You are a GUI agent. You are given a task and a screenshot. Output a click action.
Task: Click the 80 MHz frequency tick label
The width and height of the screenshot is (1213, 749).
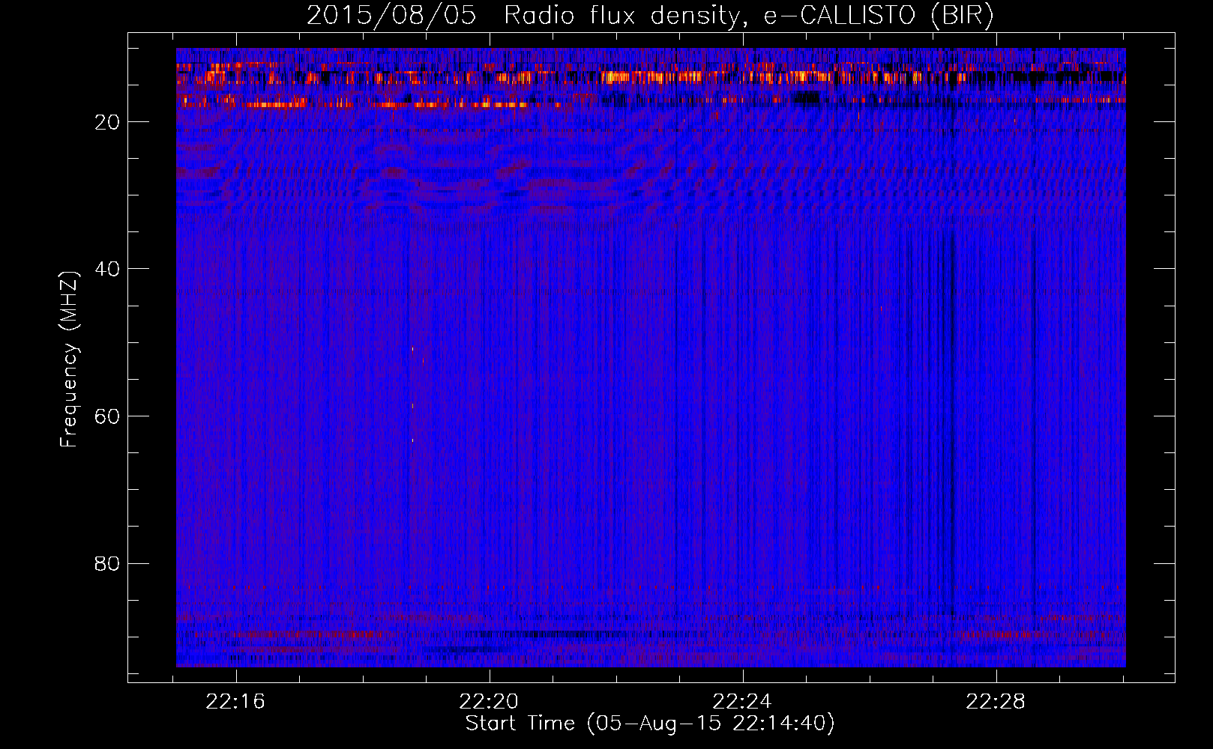[107, 563]
